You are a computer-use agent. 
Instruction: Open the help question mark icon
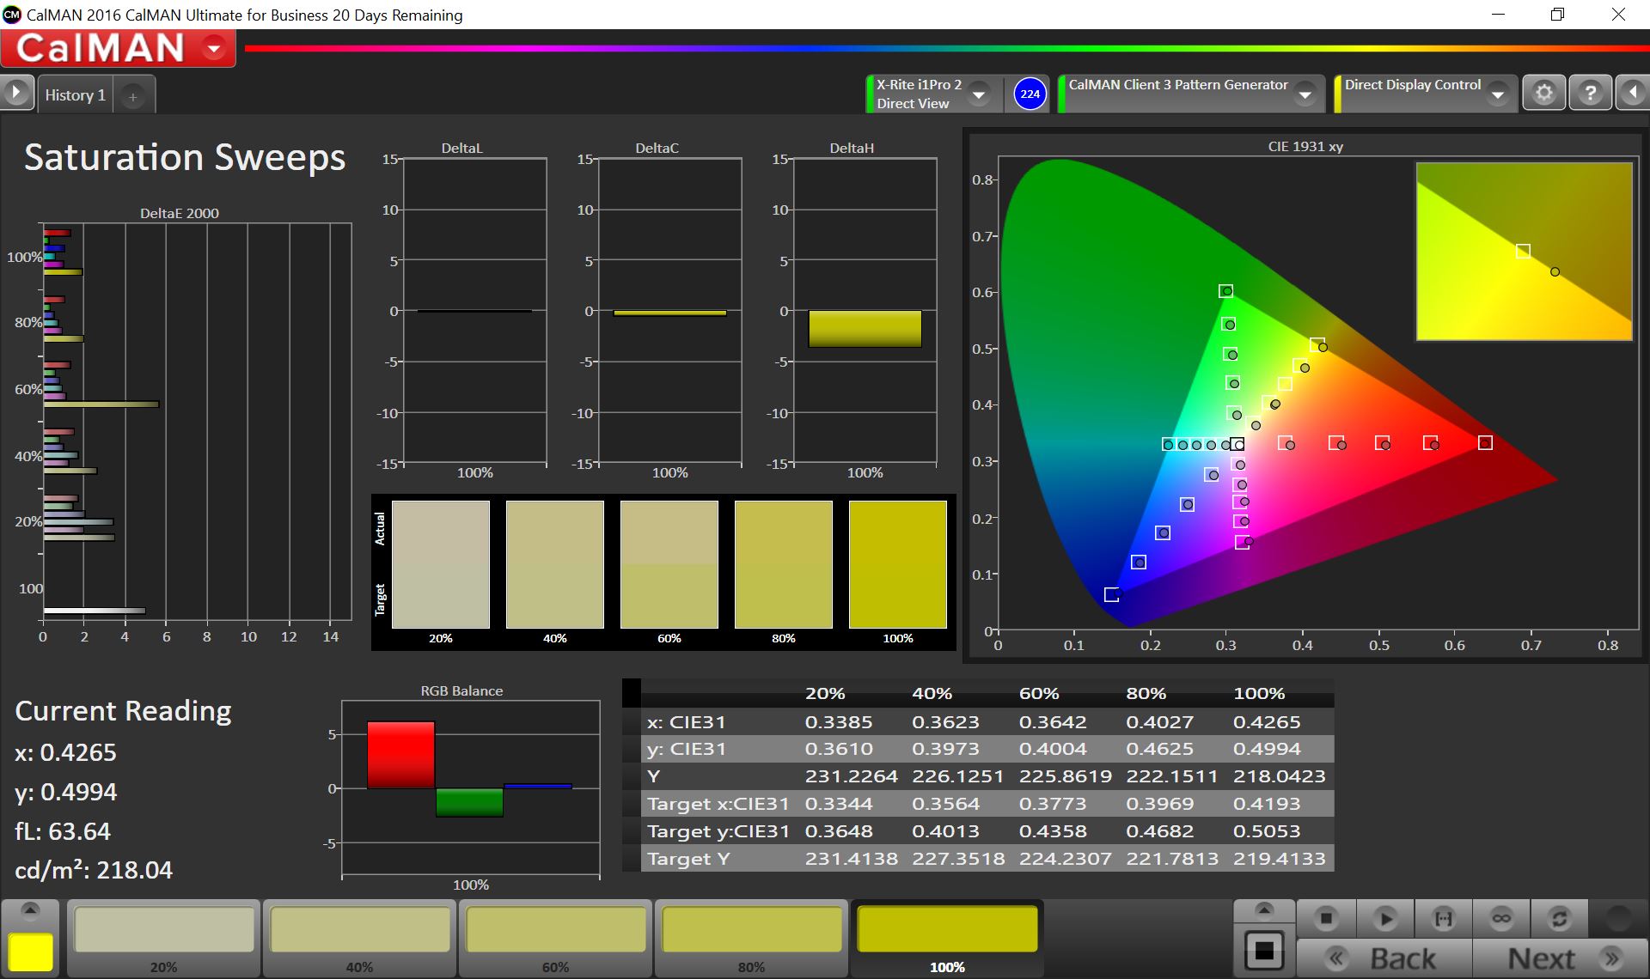[1590, 93]
